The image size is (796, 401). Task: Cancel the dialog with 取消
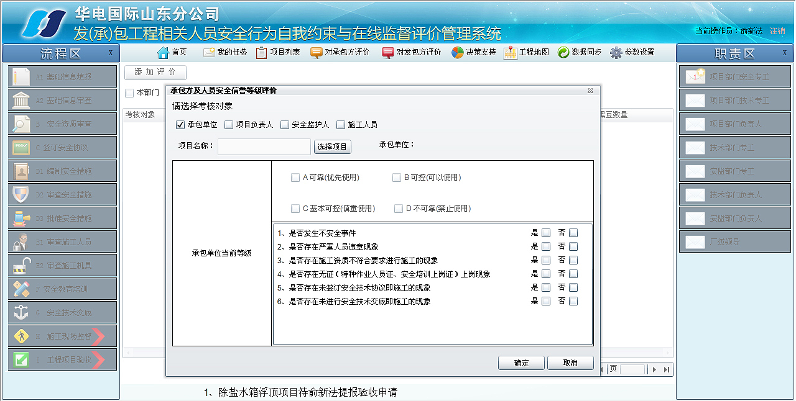(570, 363)
